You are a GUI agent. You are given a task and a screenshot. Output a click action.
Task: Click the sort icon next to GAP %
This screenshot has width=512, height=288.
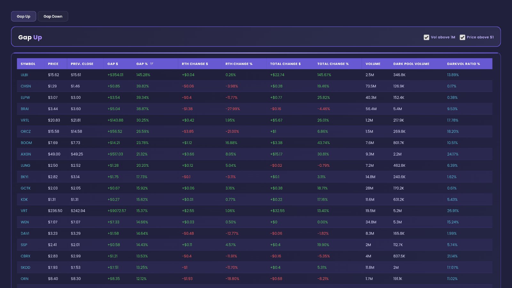(x=152, y=64)
